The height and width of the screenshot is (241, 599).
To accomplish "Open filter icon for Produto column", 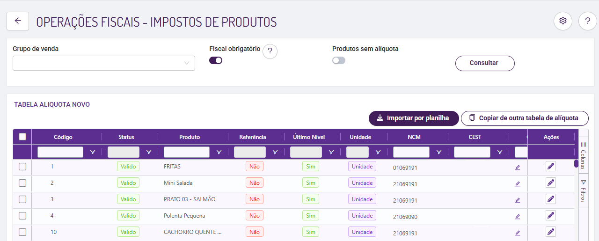I will tap(219, 152).
